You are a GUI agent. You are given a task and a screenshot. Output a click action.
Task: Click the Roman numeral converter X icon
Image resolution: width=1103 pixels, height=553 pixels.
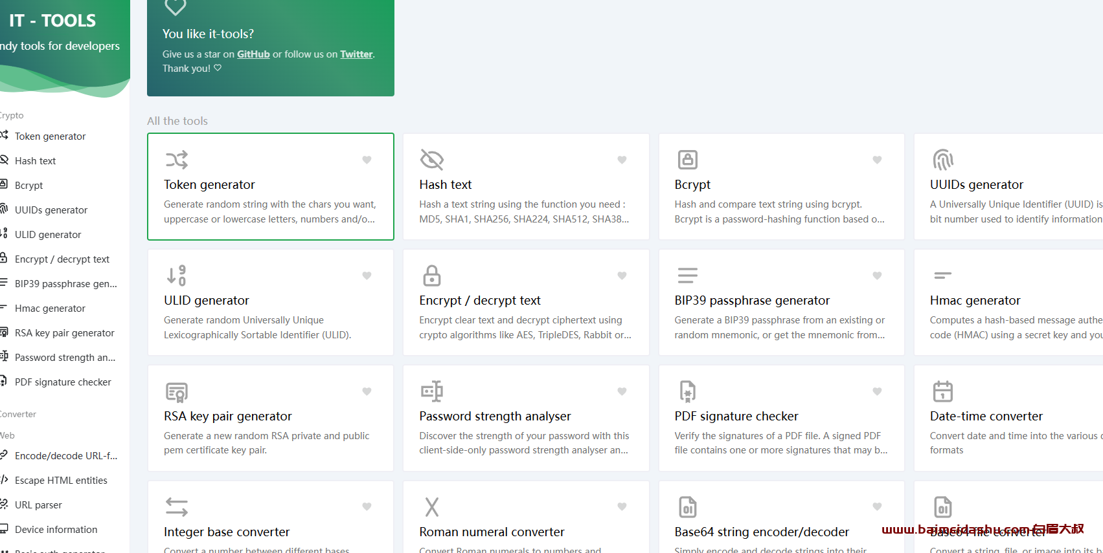[432, 506]
